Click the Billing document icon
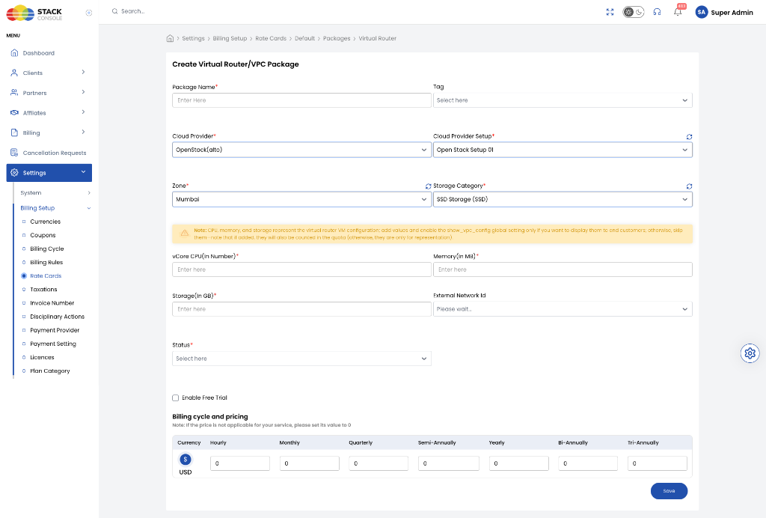This screenshot has height=518, width=766. click(x=14, y=132)
